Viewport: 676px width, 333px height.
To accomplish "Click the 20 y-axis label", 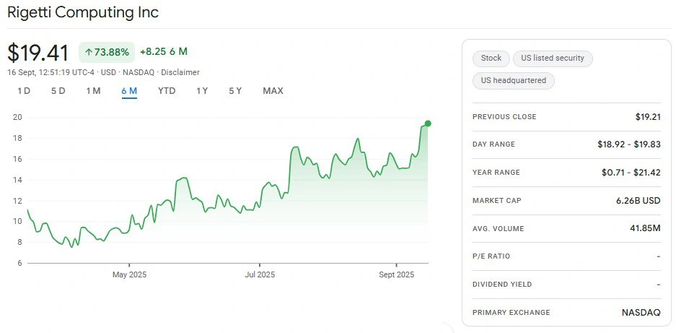I will click(18, 118).
